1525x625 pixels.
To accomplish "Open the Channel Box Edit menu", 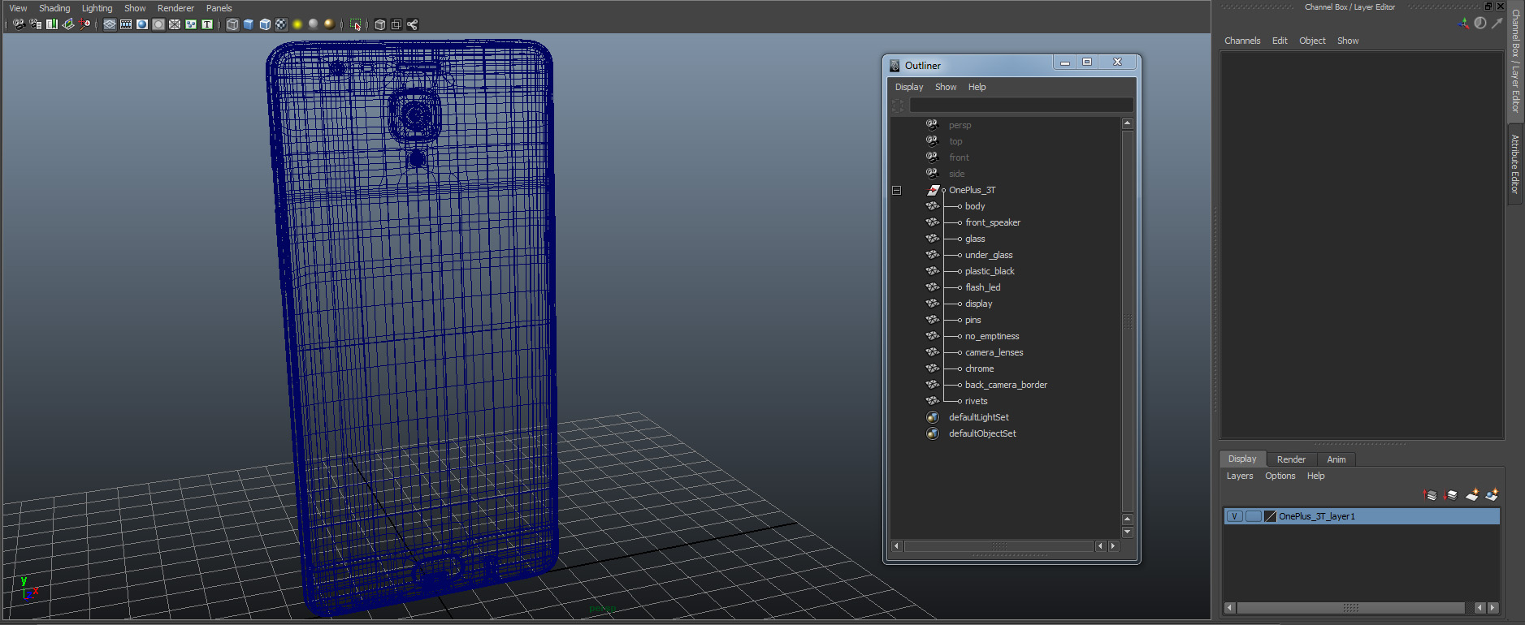I will (x=1280, y=41).
